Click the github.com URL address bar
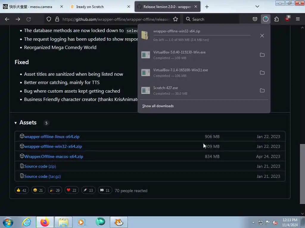 [116, 19]
